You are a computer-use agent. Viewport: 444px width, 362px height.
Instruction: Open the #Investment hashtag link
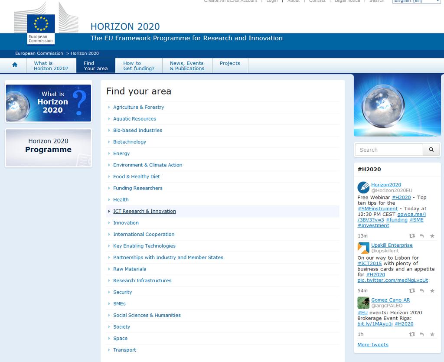[x=373, y=225]
